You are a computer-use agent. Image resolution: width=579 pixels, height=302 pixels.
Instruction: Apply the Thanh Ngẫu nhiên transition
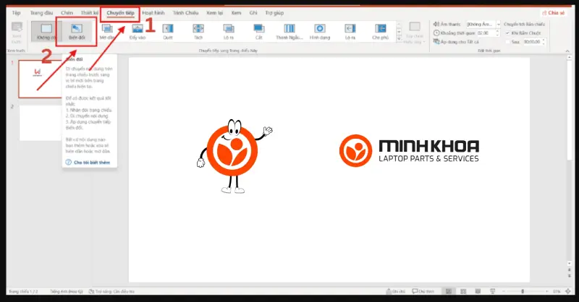click(289, 32)
